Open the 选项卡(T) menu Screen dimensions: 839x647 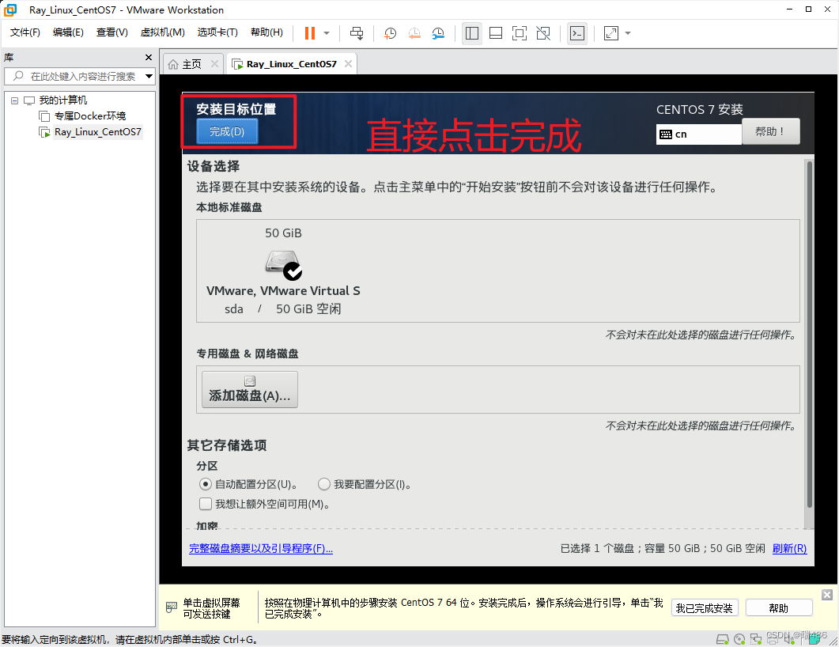[x=217, y=32]
